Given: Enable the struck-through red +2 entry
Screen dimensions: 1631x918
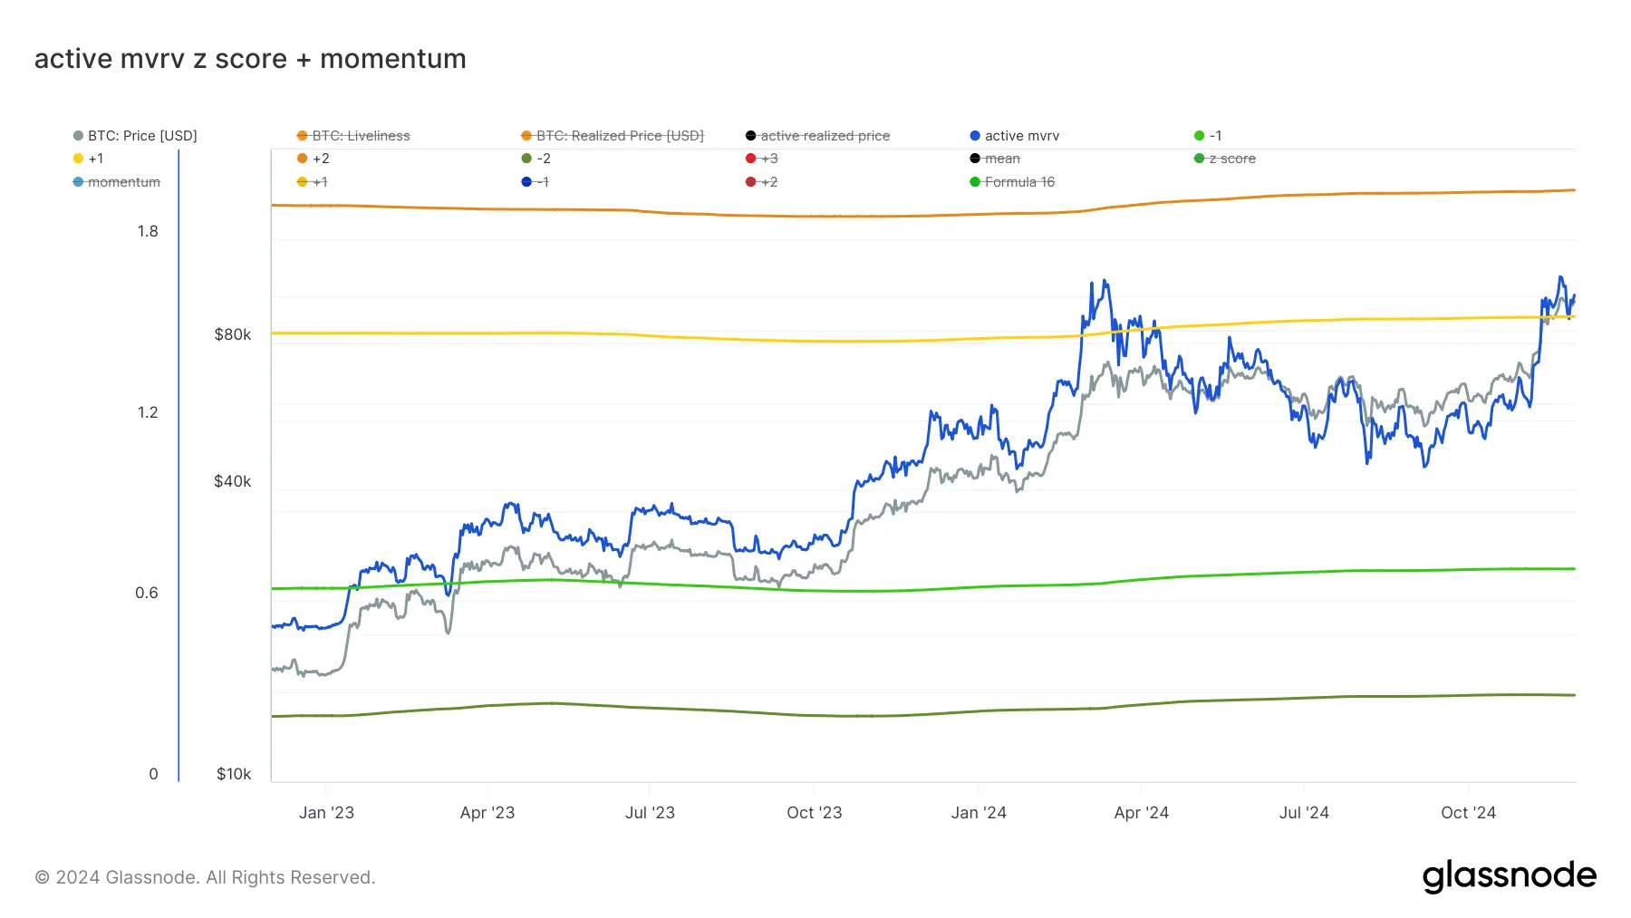Looking at the screenshot, I should click(761, 182).
